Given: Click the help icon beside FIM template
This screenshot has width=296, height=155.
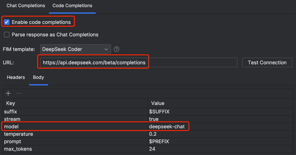Looking at the screenshot, I should pos(116,49).
